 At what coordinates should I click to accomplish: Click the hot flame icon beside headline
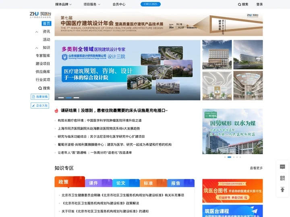pyautogui.click(x=56, y=111)
